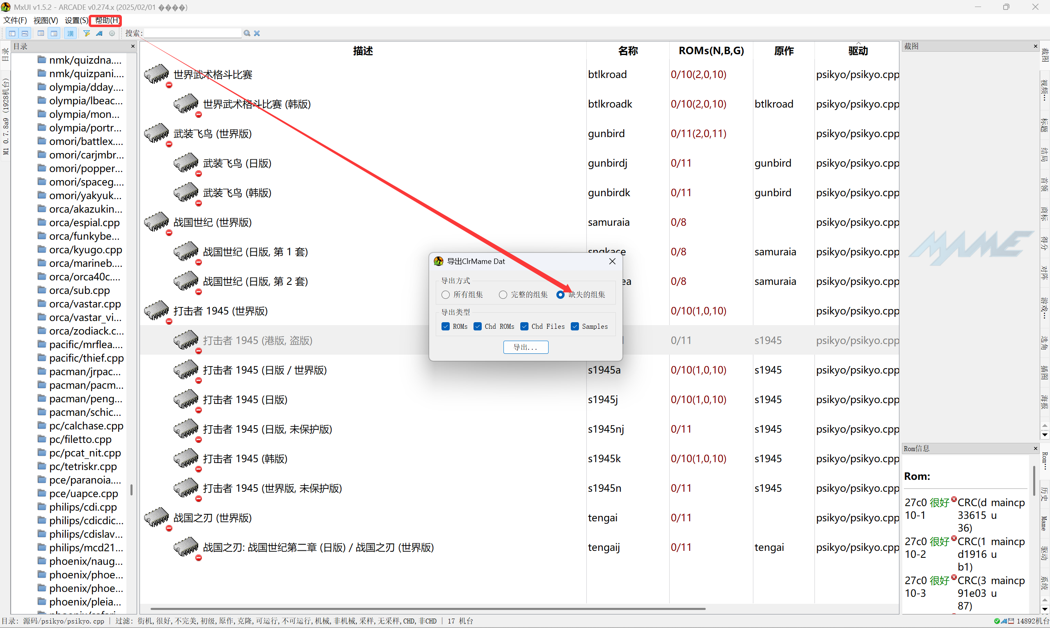Select 所有组集 export option
Screen dimensions: 1050x628
(x=462, y=295)
